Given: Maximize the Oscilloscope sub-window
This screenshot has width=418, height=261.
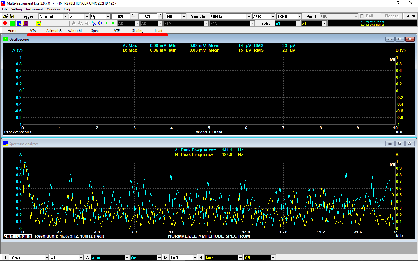Looking at the screenshot, I should pyautogui.click(x=400, y=39).
